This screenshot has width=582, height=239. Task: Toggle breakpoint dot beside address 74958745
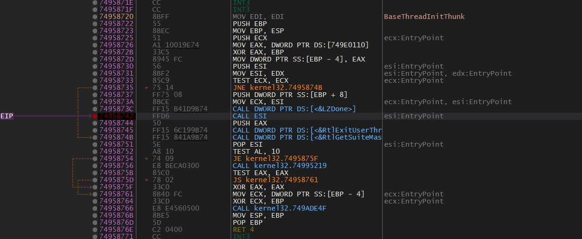pyautogui.click(x=95, y=130)
